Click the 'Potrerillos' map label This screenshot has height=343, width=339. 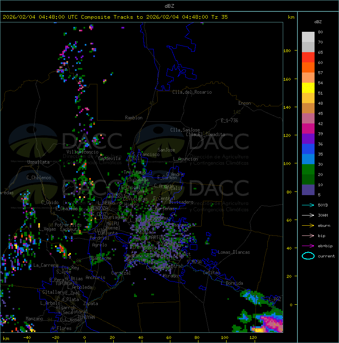68,225
